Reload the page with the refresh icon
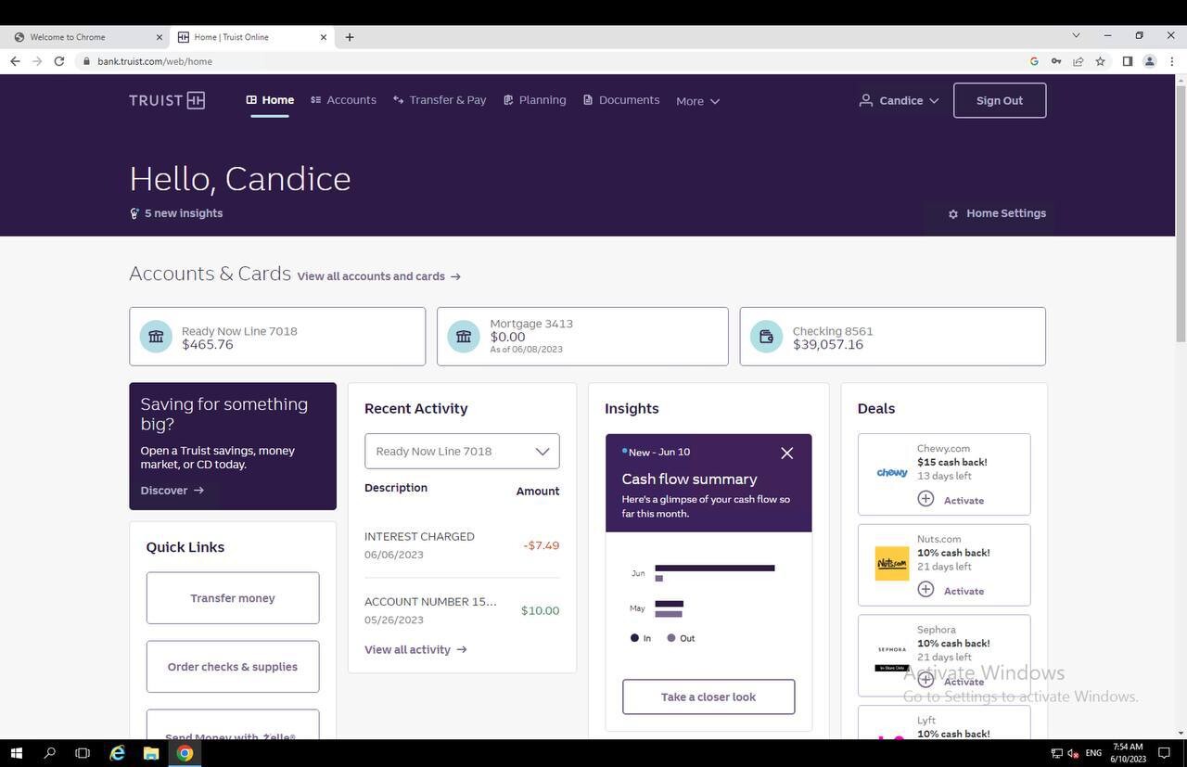 coord(59,61)
